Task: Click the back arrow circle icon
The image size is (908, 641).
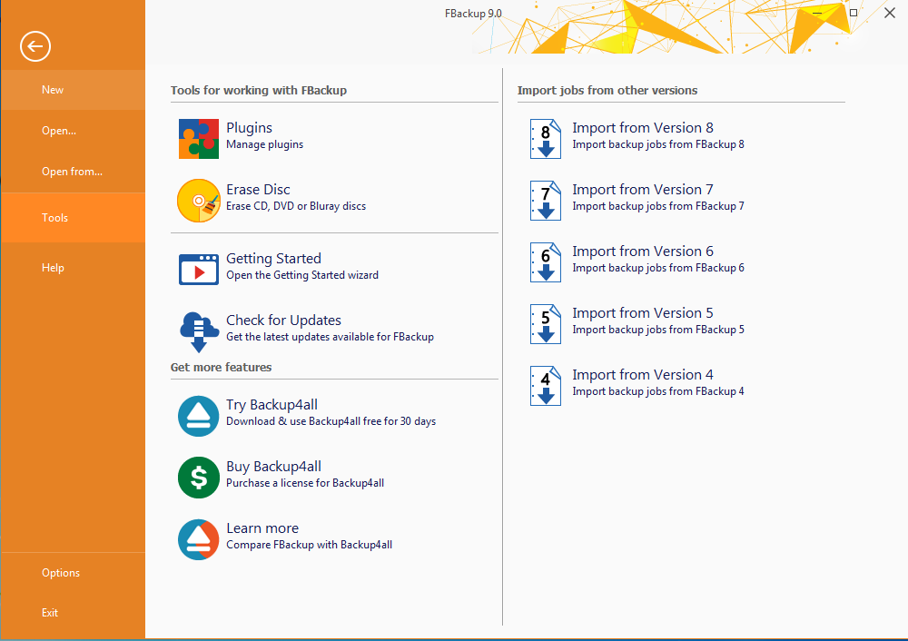Action: coord(35,46)
